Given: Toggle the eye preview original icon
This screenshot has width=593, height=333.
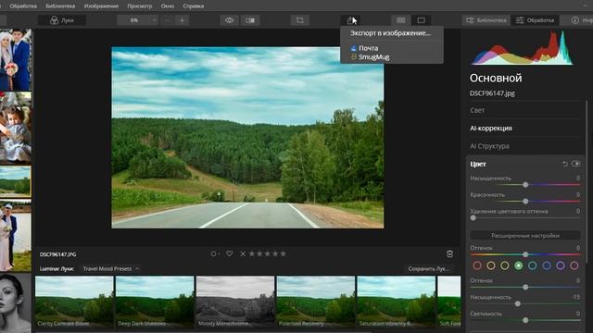Looking at the screenshot, I should 229,20.
